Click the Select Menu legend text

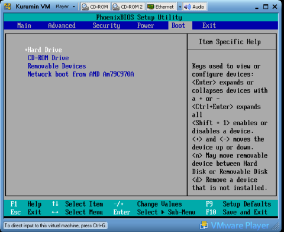tap(84, 212)
